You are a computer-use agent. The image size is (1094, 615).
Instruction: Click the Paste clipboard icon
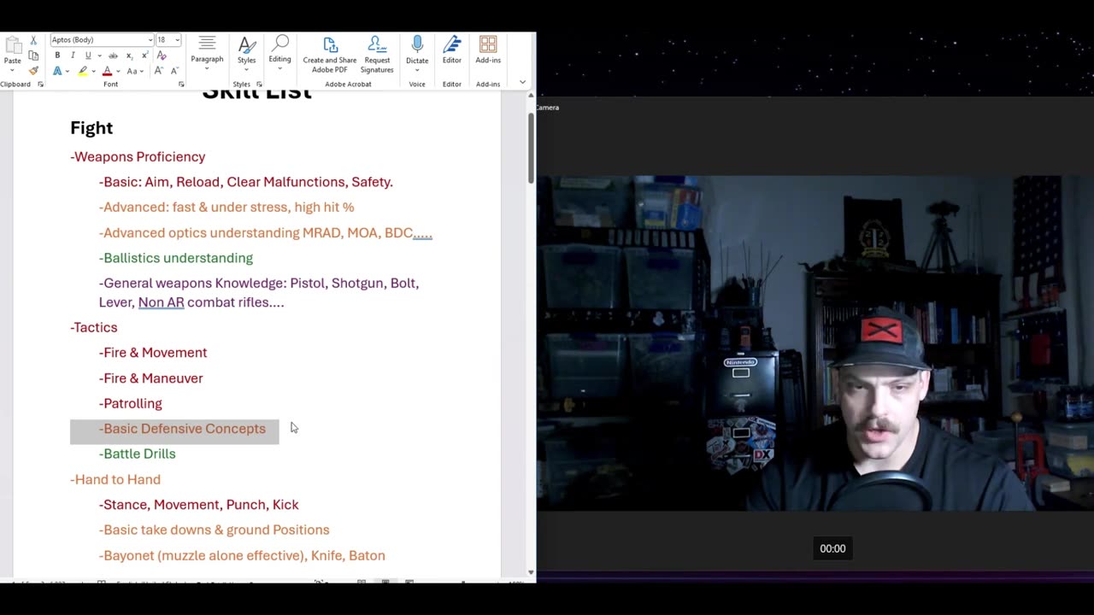pyautogui.click(x=12, y=45)
